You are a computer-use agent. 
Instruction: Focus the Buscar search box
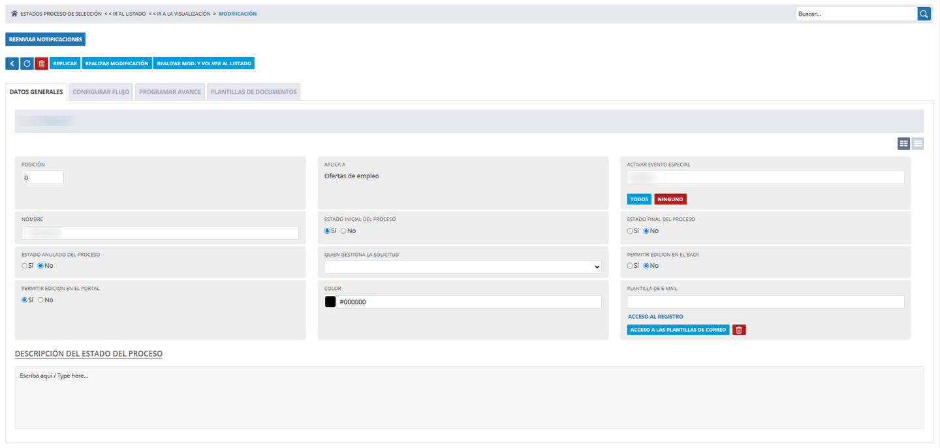coord(856,14)
